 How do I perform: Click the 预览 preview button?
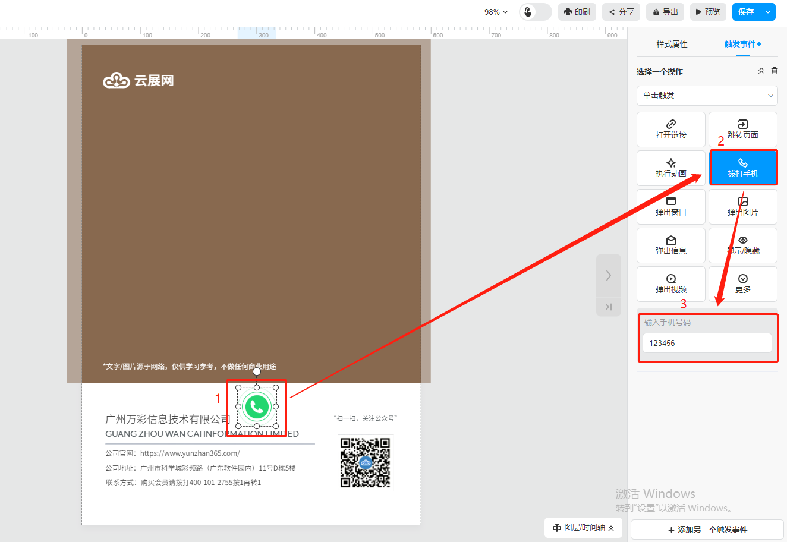708,12
